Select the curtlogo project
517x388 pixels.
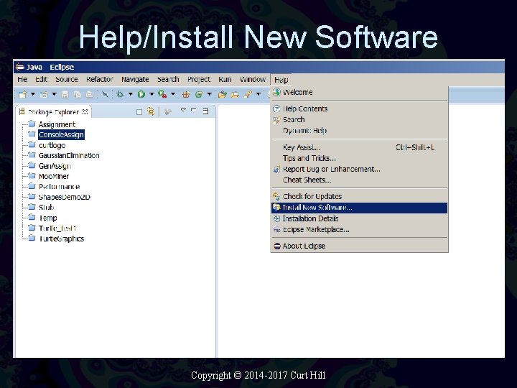point(52,145)
